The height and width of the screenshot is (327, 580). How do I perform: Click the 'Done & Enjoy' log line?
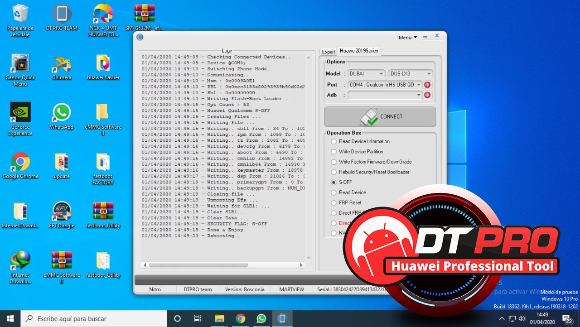[x=193, y=230]
